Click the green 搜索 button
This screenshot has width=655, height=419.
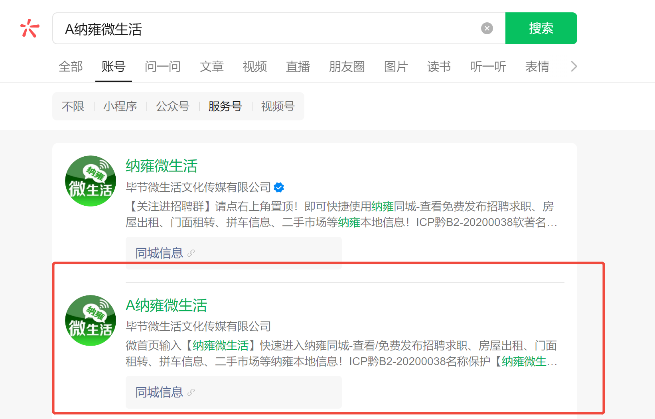(541, 28)
